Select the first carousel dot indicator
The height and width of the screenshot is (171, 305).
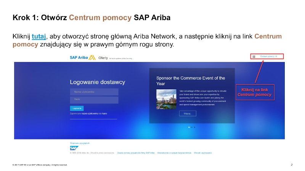tap(189, 127)
